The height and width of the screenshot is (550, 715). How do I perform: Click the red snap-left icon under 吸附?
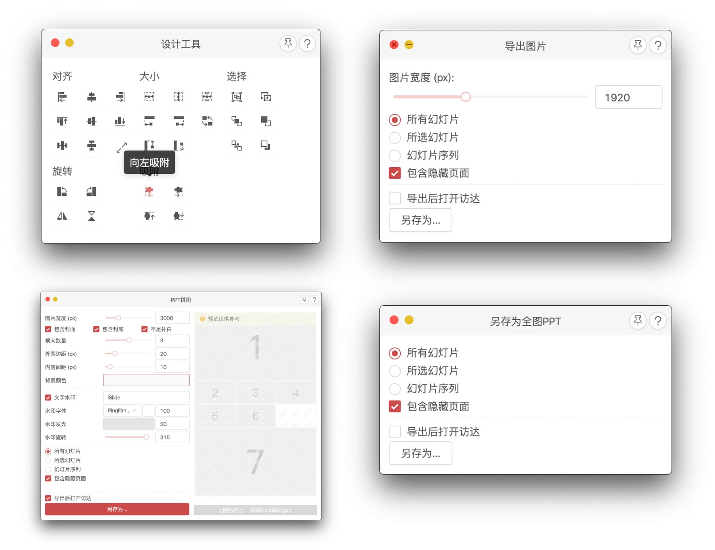[x=149, y=192]
